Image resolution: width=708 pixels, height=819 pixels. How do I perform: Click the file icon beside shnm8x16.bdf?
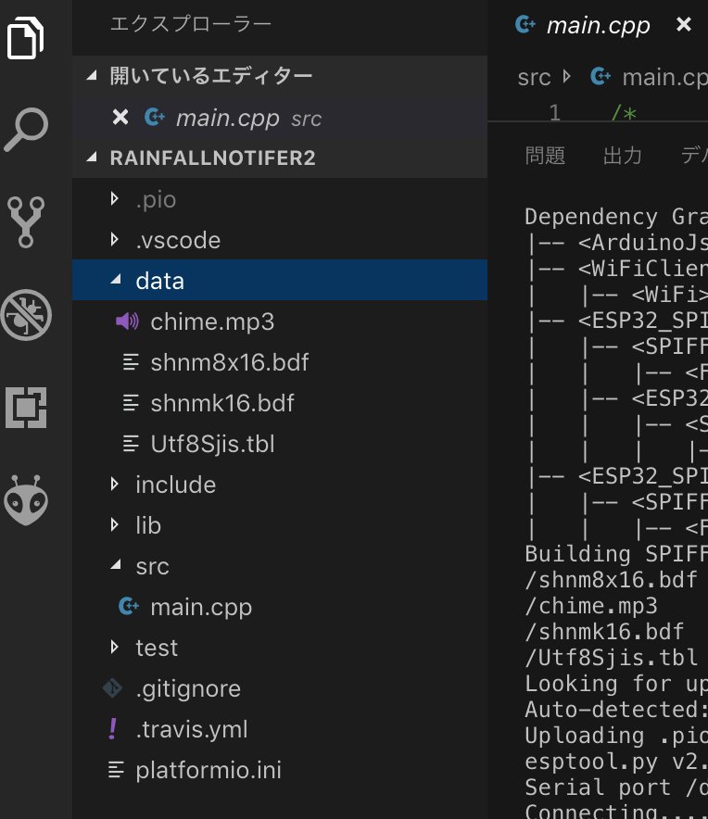[131, 362]
